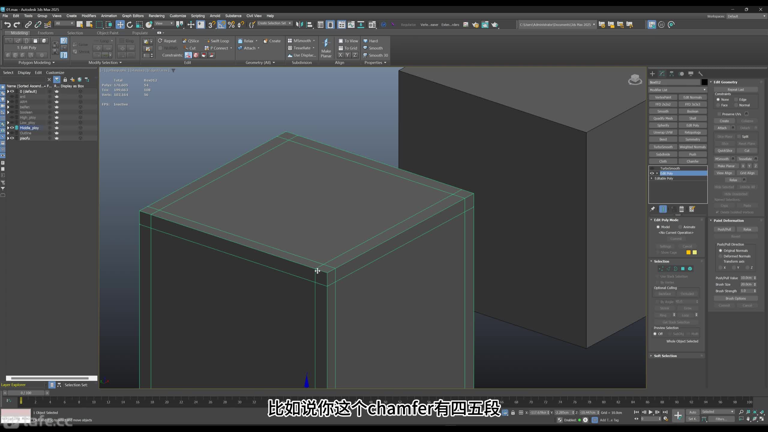Click the ViewCube in viewport
This screenshot has height=432, width=768.
point(635,80)
